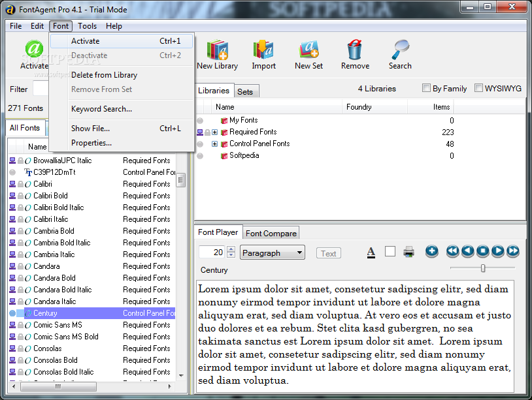Click the Softpedia library book icon
The image size is (532, 400).
click(x=224, y=156)
